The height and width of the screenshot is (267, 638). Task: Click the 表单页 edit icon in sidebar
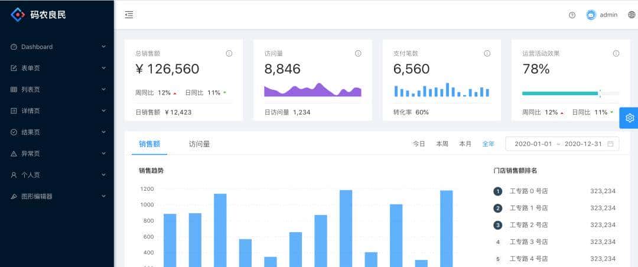coord(14,68)
